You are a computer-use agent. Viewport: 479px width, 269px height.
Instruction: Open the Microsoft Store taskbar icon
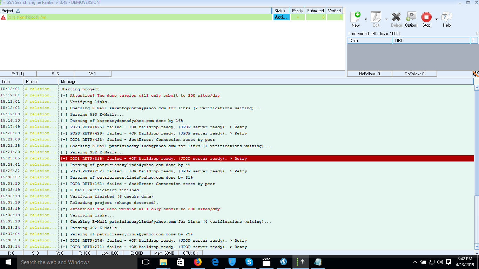(180, 262)
